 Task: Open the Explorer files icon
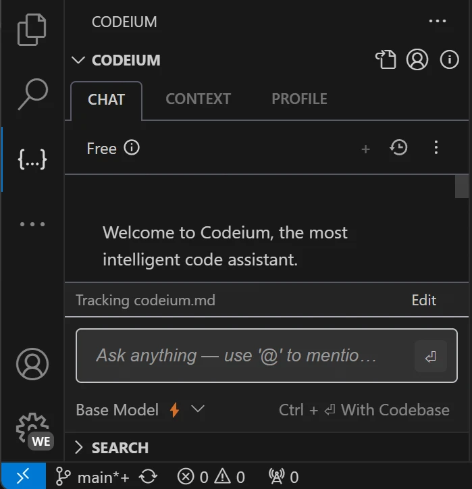[32, 30]
